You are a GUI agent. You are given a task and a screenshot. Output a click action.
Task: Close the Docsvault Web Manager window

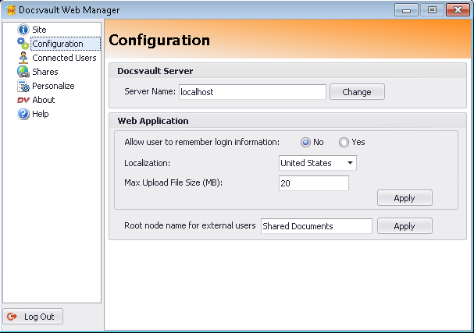pos(458,10)
